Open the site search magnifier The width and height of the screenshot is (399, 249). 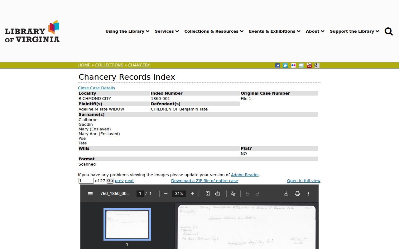point(389,31)
